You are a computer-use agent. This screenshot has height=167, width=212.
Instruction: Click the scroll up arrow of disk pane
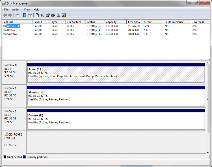click(x=208, y=63)
